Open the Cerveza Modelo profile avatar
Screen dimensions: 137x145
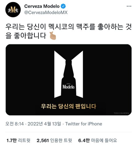click(13, 9)
